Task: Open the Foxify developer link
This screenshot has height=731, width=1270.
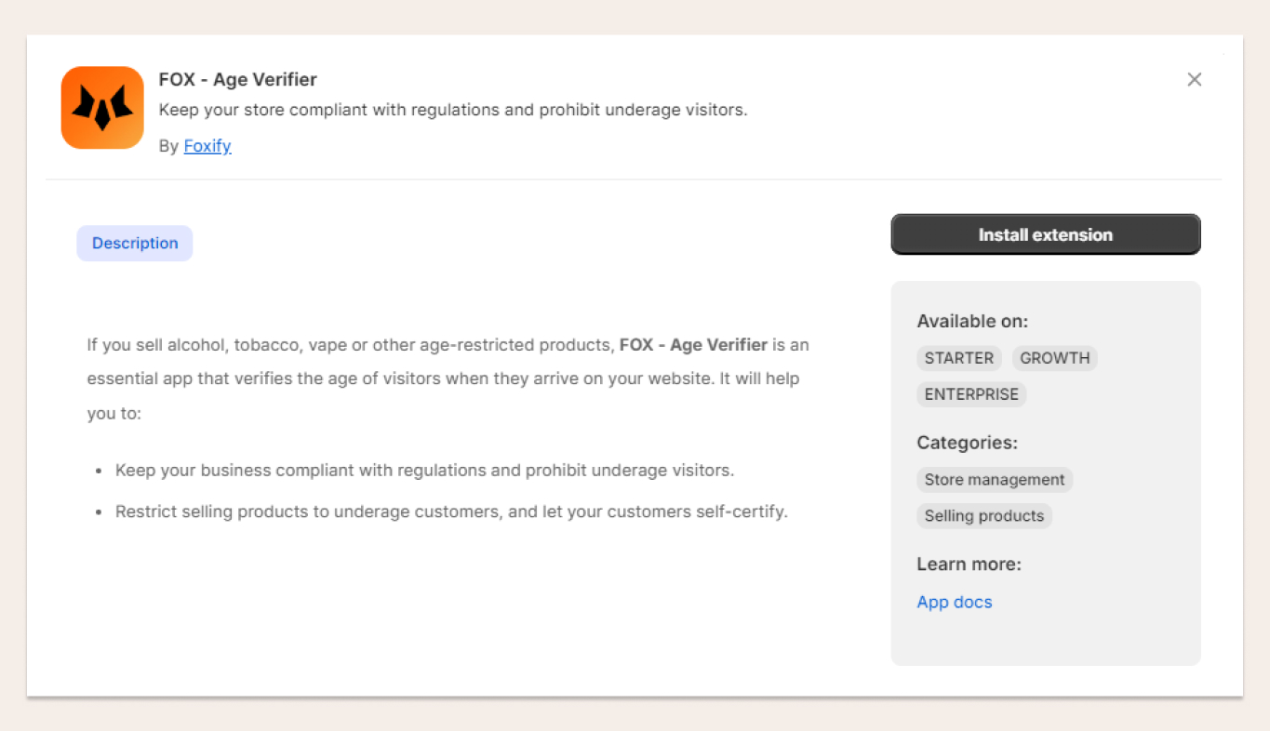Action: coord(207,146)
